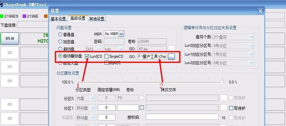
Task: Click the partition size slider handle
Action: pos(222,82)
